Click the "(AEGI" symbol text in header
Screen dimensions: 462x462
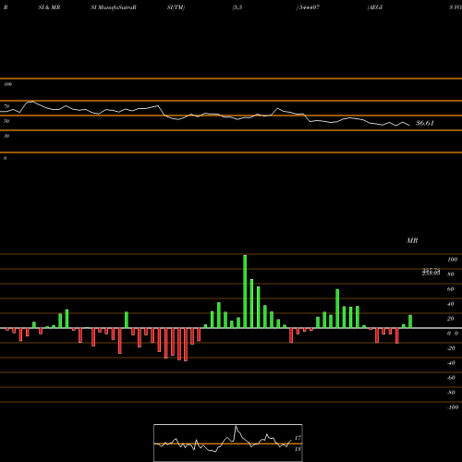coord(375,7)
